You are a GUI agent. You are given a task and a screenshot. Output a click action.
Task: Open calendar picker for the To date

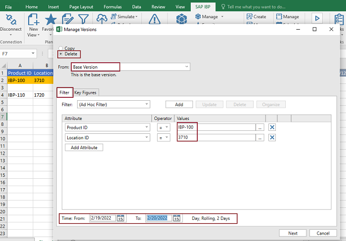(176, 218)
